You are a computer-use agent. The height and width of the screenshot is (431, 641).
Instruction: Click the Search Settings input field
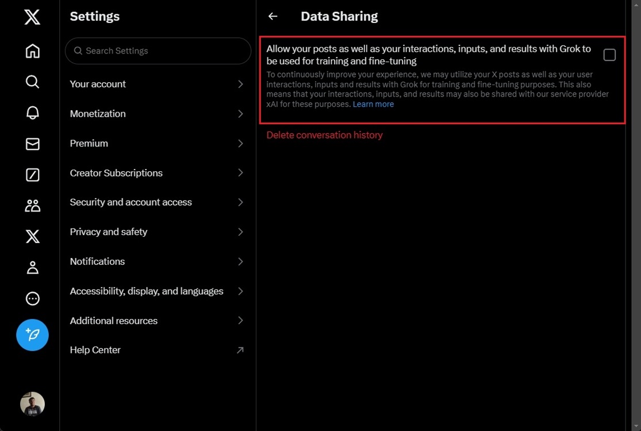point(158,51)
